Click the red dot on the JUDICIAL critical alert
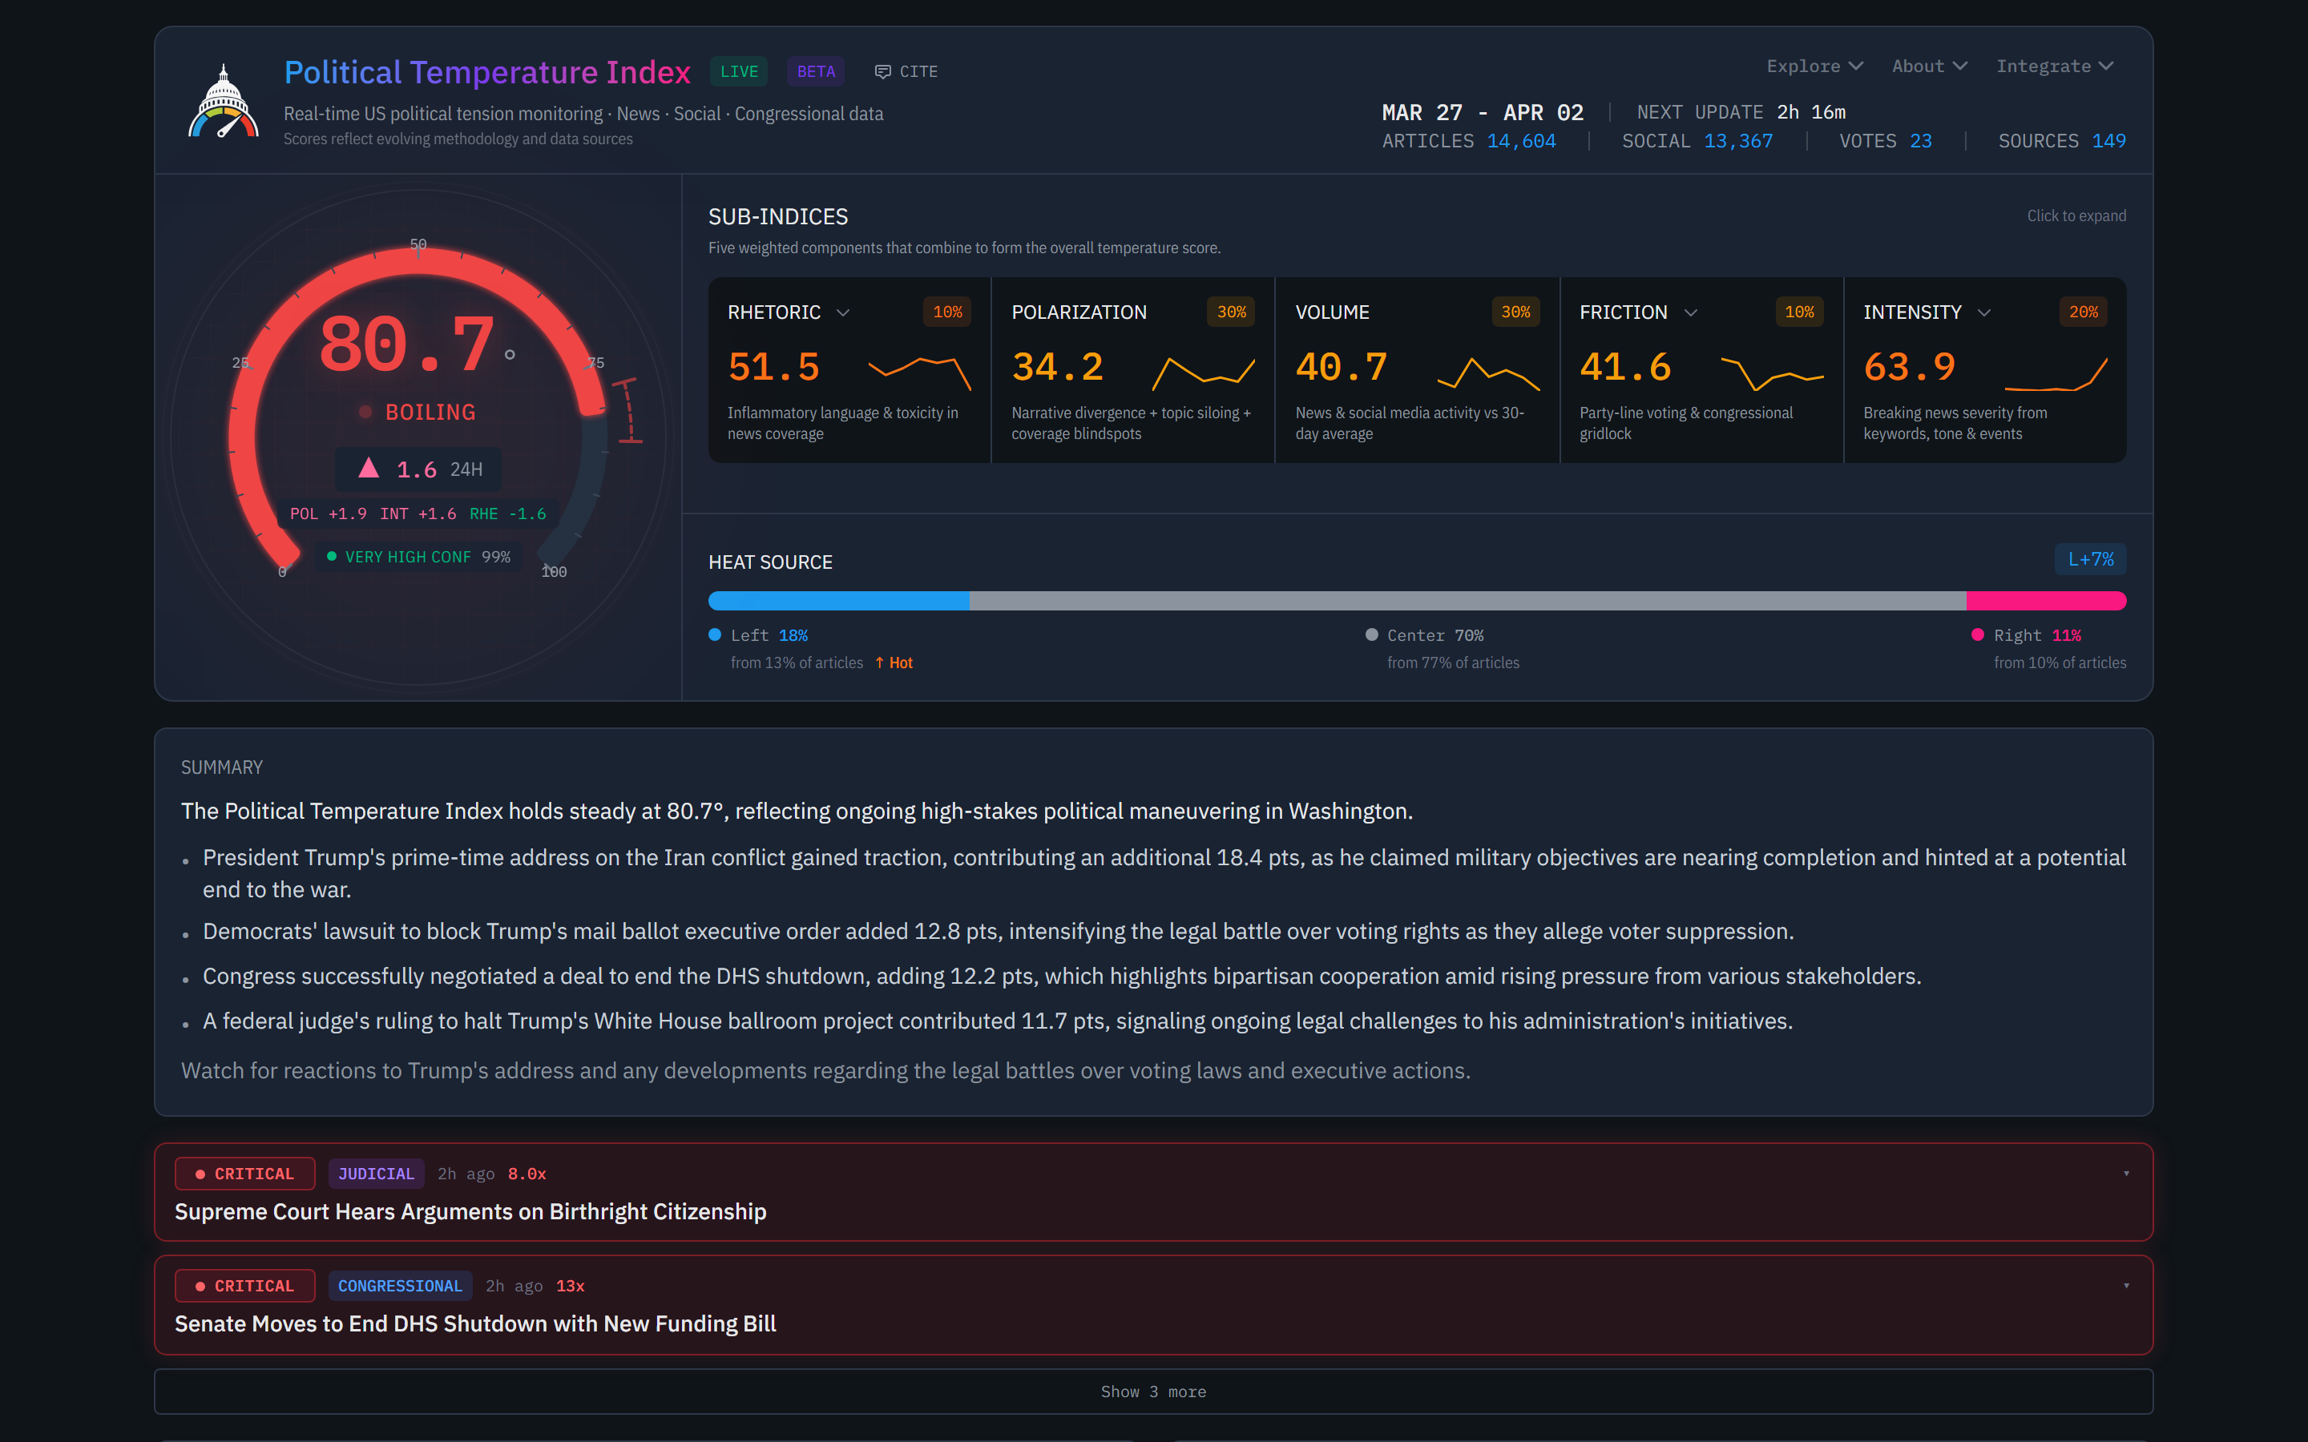Viewport: 2308px width, 1442px height. point(201,1173)
